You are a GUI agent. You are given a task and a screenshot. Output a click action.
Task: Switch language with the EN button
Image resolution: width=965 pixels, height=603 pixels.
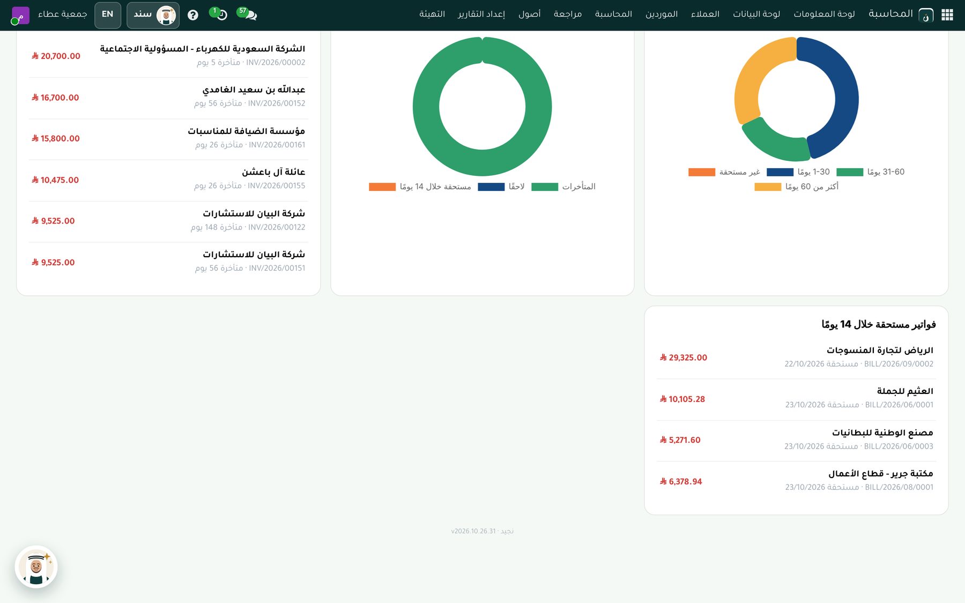pos(108,14)
